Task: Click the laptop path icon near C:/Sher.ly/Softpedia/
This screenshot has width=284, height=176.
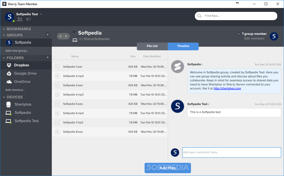Action: pos(75,40)
